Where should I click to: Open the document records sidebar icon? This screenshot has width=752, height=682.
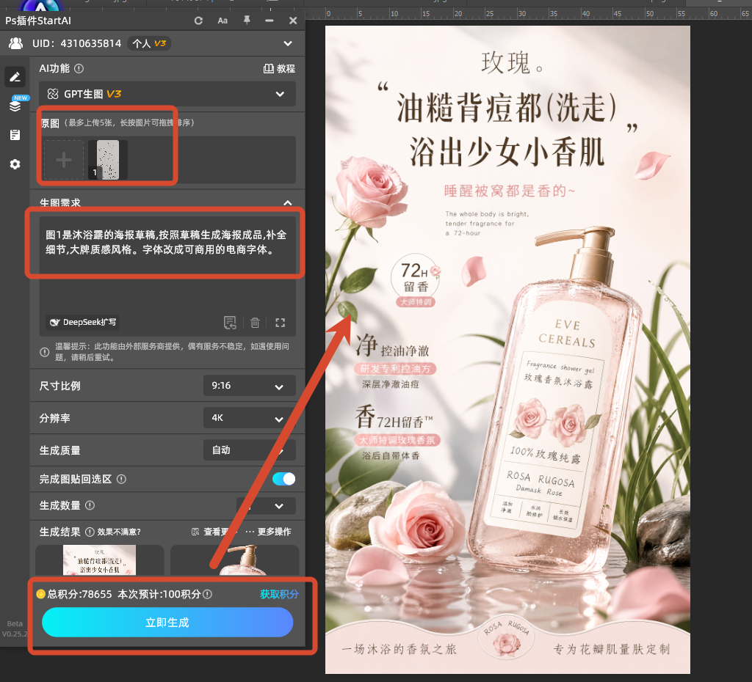pos(15,135)
